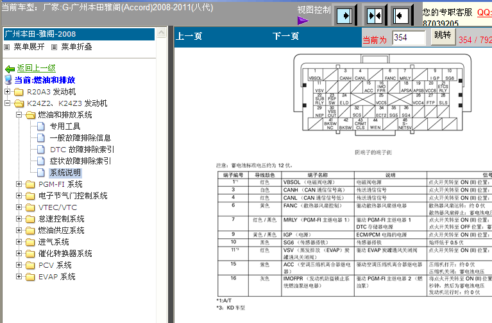Go to previous page with 上一页
This screenshot has width=492, height=323.
(189, 36)
